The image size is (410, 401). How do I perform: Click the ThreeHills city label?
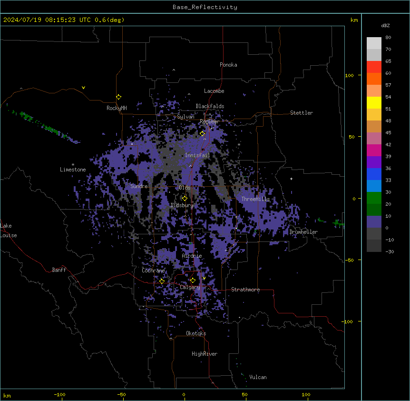pyautogui.click(x=255, y=199)
